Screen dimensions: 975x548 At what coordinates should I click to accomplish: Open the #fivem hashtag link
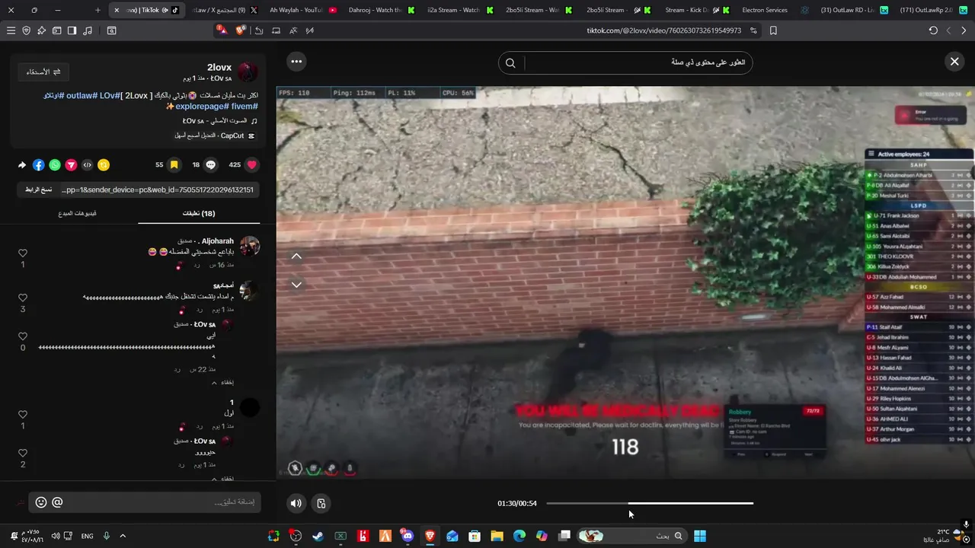tap(245, 107)
